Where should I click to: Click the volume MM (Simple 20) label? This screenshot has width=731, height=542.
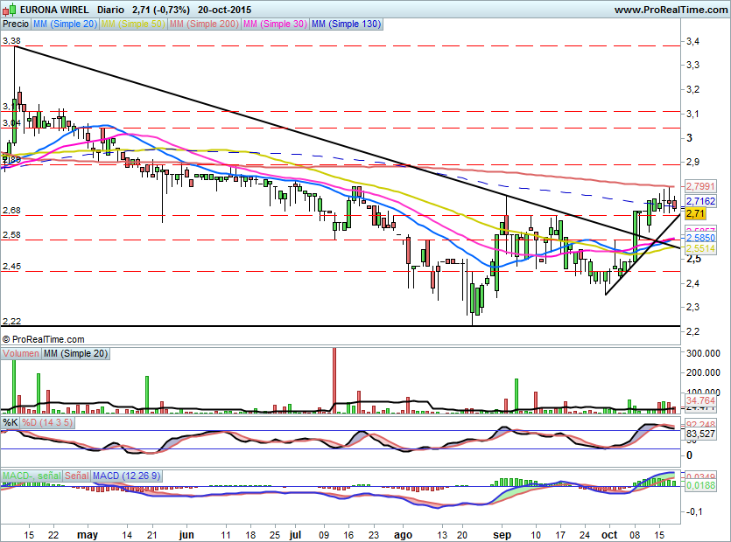pyautogui.click(x=75, y=353)
